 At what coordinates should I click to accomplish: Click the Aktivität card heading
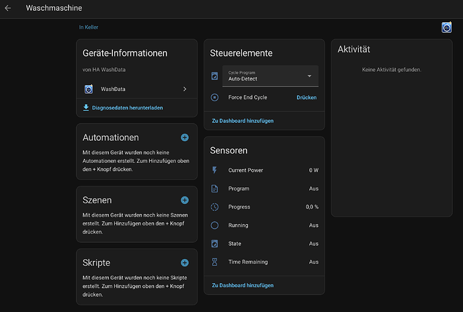coord(353,49)
